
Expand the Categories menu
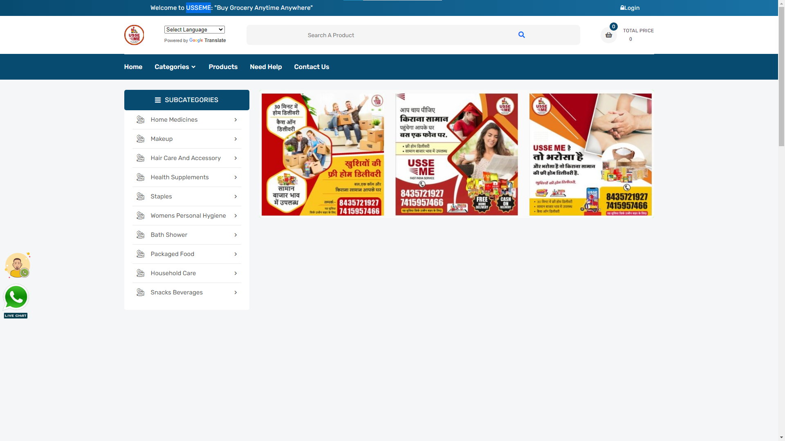(175, 67)
